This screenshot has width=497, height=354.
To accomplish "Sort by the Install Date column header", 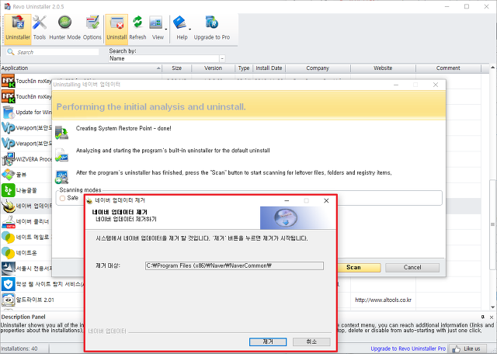I will (x=269, y=68).
